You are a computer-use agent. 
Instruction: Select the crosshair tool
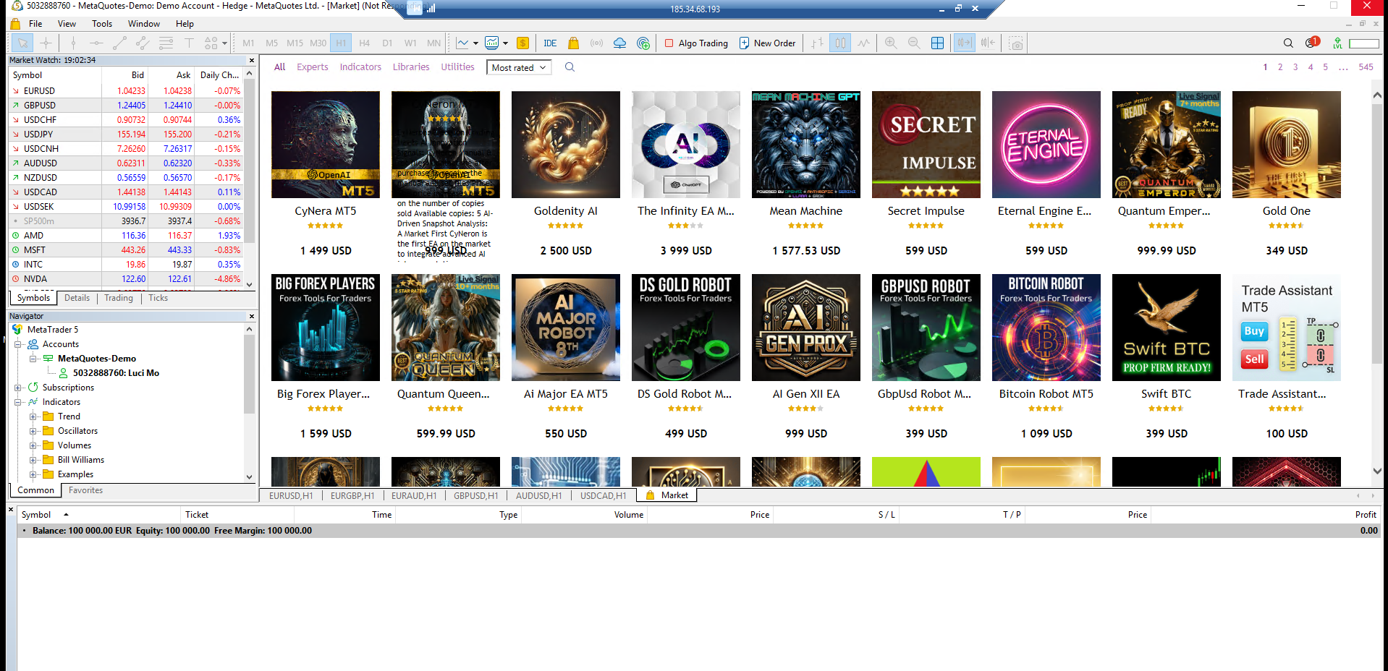pos(46,43)
